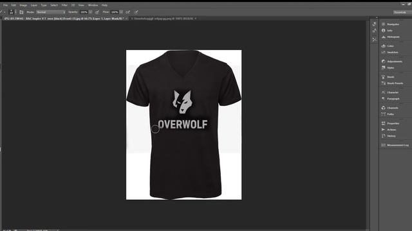Click the top icon in the narrow dock column
Viewport: 412px width, 231px height.
point(375,24)
